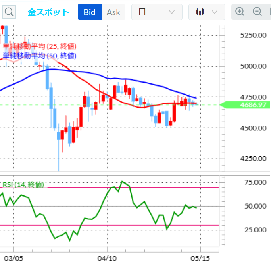Click the 50.000 RSI axis label
The height and width of the screenshot is (265, 271).
(256, 206)
